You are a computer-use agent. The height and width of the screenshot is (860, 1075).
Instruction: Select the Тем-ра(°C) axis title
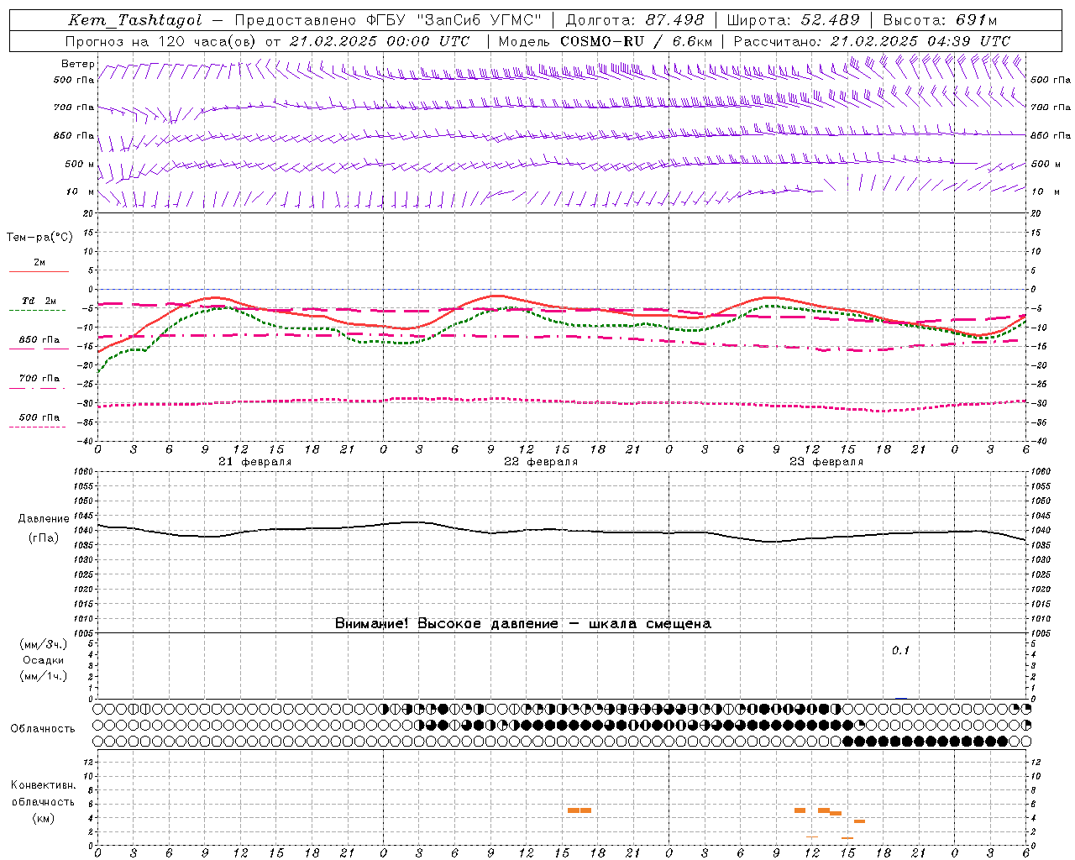pyautogui.click(x=39, y=238)
